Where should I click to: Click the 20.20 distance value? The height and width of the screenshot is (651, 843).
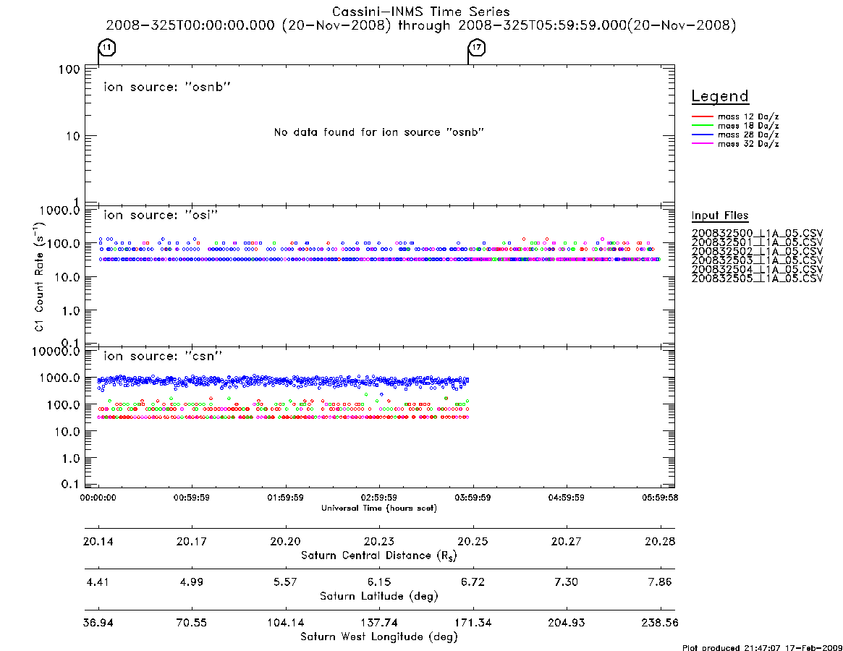[x=286, y=541]
